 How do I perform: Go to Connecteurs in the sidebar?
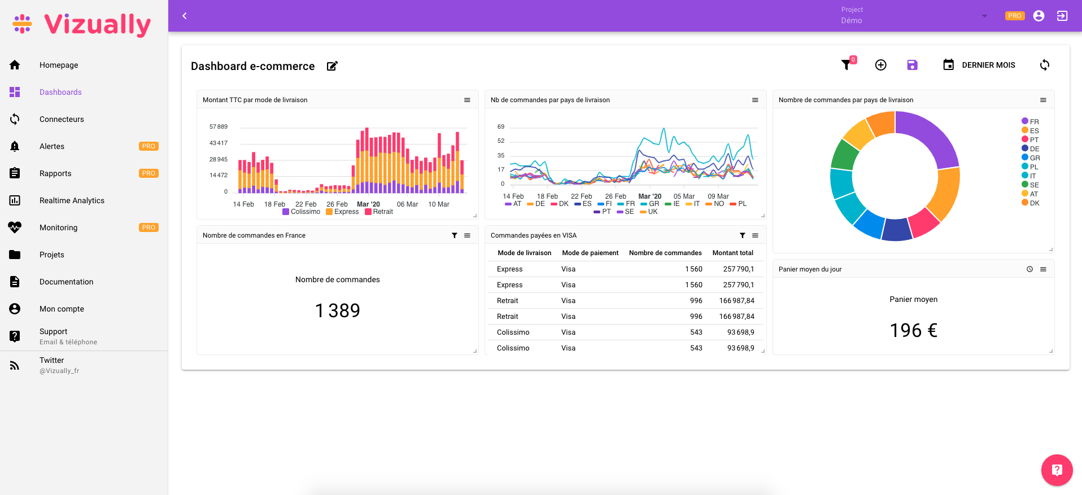pyautogui.click(x=62, y=119)
